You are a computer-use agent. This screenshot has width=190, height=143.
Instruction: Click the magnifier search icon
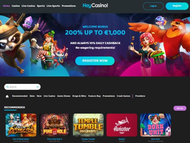(8, 87)
